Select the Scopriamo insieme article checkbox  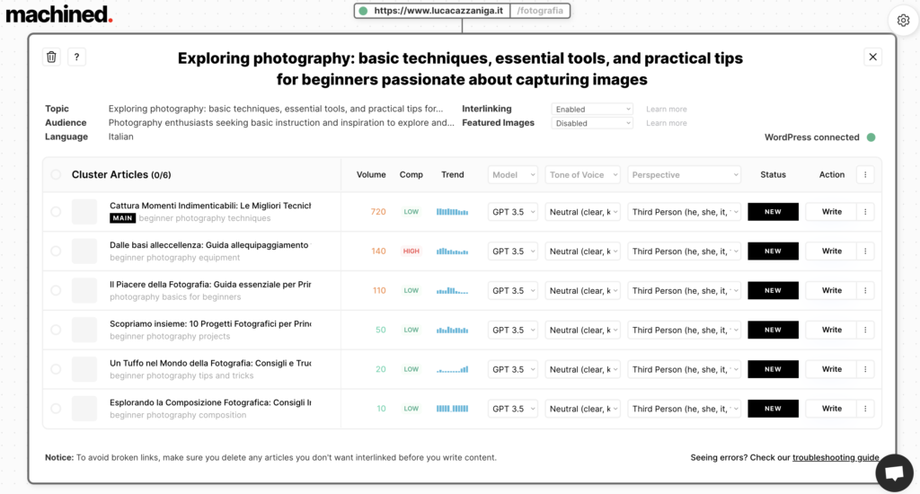(56, 330)
